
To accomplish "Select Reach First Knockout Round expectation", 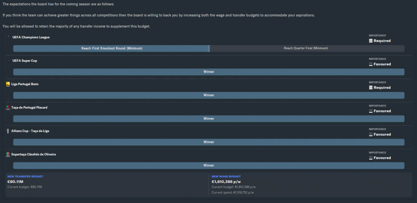I will point(111,48).
